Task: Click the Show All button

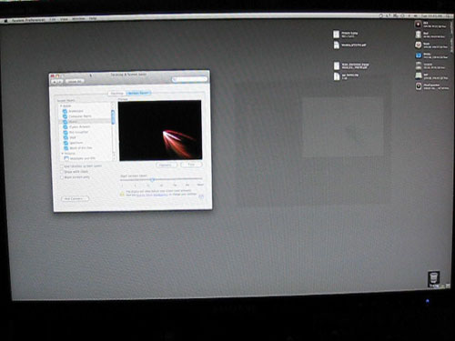Action: pyautogui.click(x=75, y=82)
